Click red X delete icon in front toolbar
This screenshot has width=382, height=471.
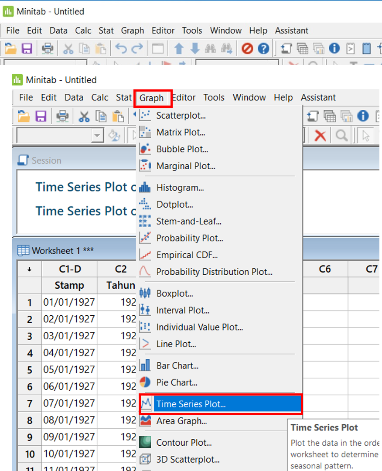[x=321, y=136]
